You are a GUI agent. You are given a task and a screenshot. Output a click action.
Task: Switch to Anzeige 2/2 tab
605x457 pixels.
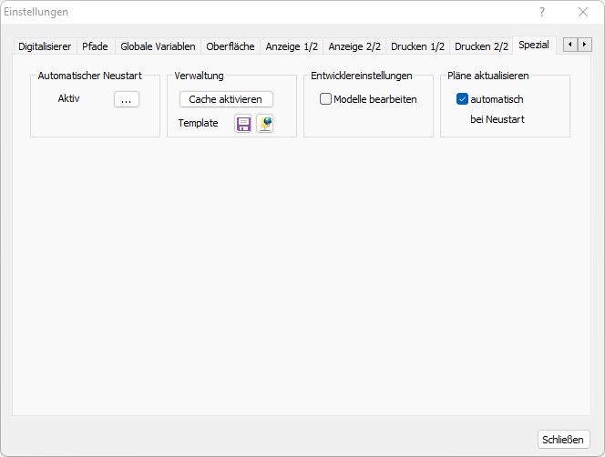point(354,46)
